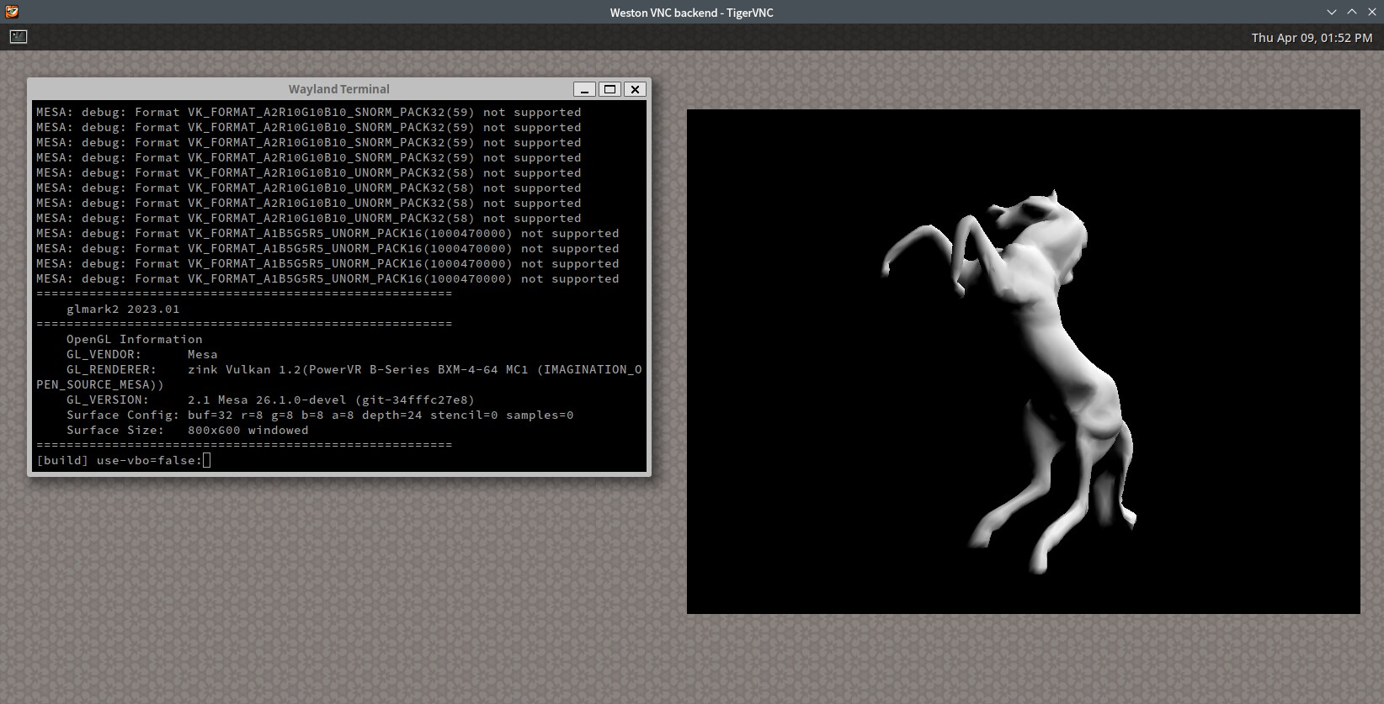The width and height of the screenshot is (1384, 704).
Task: Maximize the Wayland Terminal window
Action: [610, 89]
